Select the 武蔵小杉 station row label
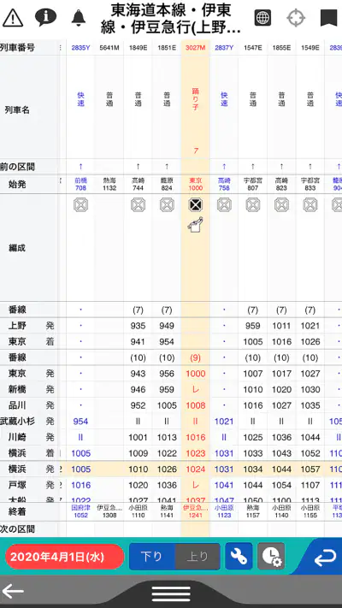 coord(17,421)
